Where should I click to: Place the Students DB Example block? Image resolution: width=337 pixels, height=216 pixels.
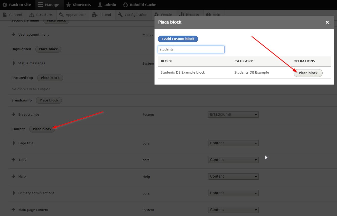coord(308,73)
